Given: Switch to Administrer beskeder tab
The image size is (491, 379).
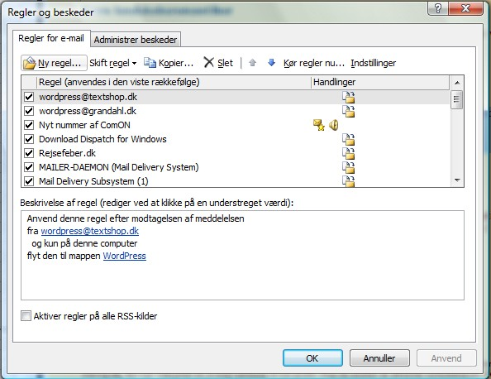Looking at the screenshot, I should (136, 40).
